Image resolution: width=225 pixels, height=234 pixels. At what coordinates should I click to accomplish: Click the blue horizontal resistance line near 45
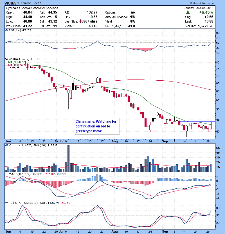pyautogui.click(x=197, y=121)
